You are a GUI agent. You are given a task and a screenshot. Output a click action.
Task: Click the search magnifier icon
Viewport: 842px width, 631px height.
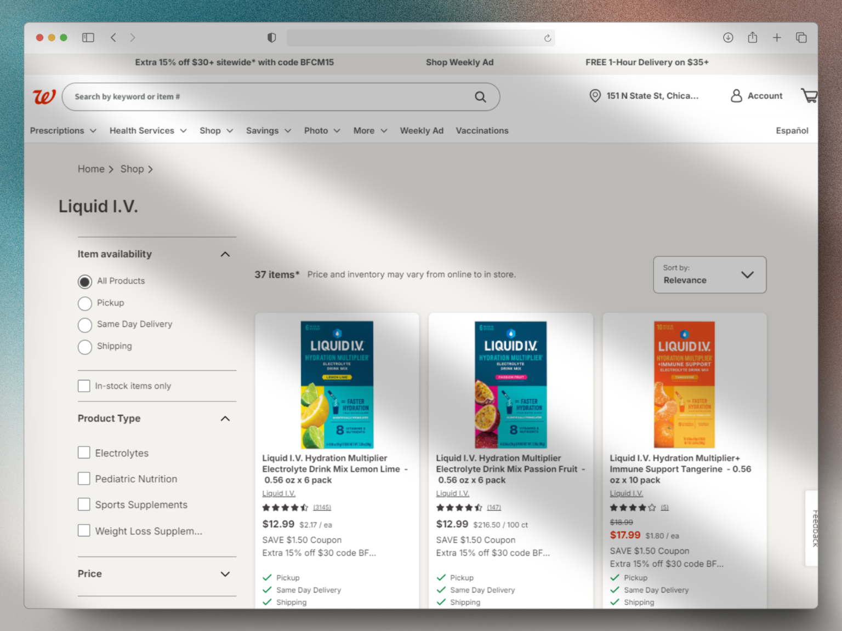pyautogui.click(x=480, y=97)
